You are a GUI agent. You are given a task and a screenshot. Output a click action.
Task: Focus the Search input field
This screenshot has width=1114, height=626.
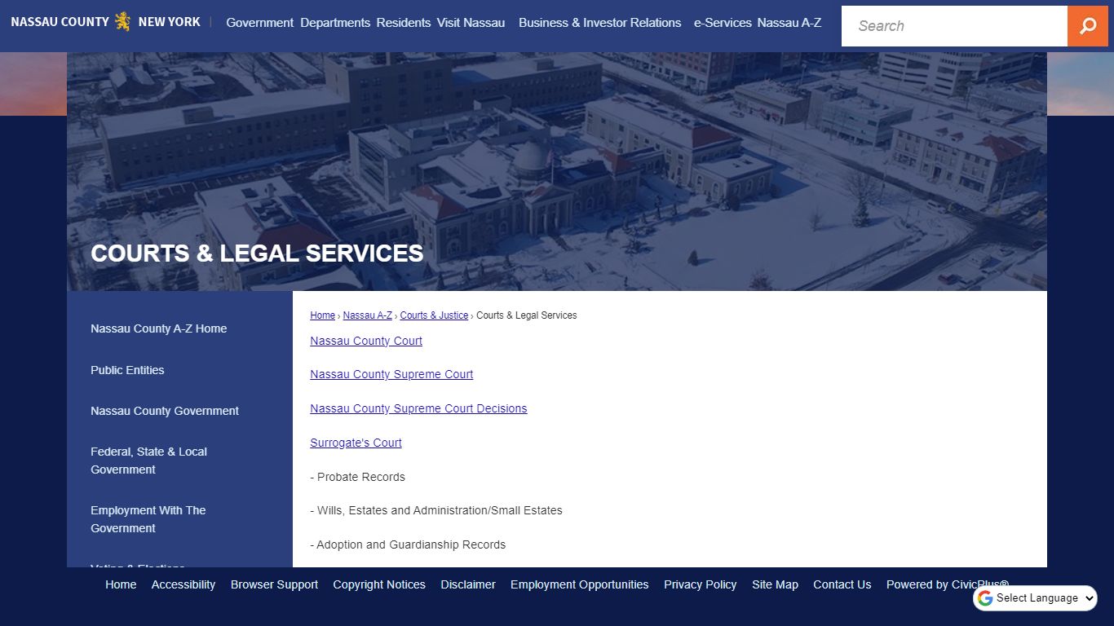[954, 26]
